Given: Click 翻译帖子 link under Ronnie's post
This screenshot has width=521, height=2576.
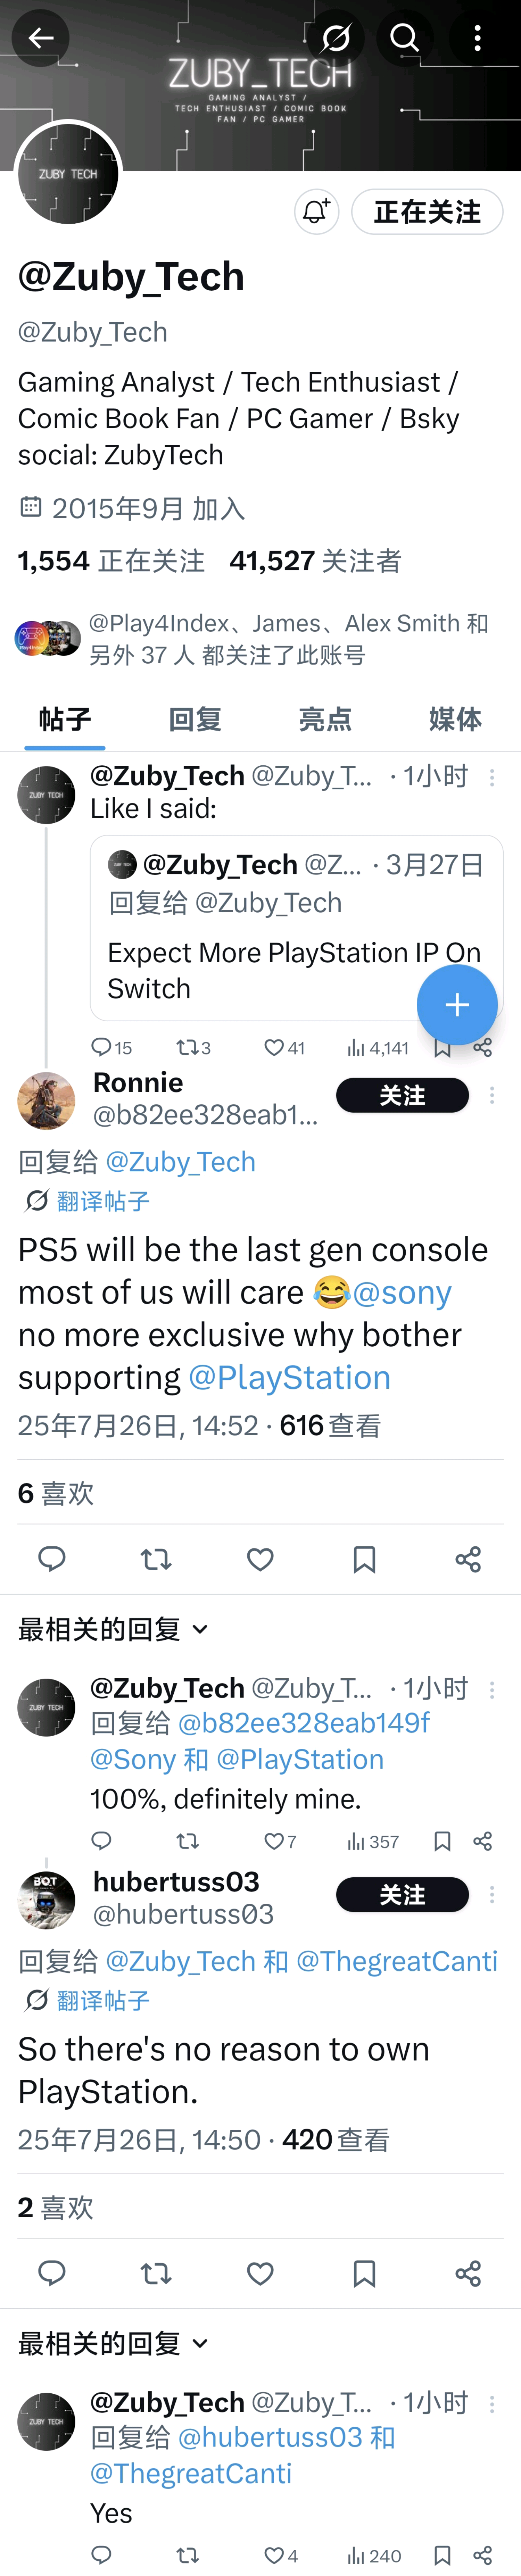Looking at the screenshot, I should pyautogui.click(x=103, y=1201).
